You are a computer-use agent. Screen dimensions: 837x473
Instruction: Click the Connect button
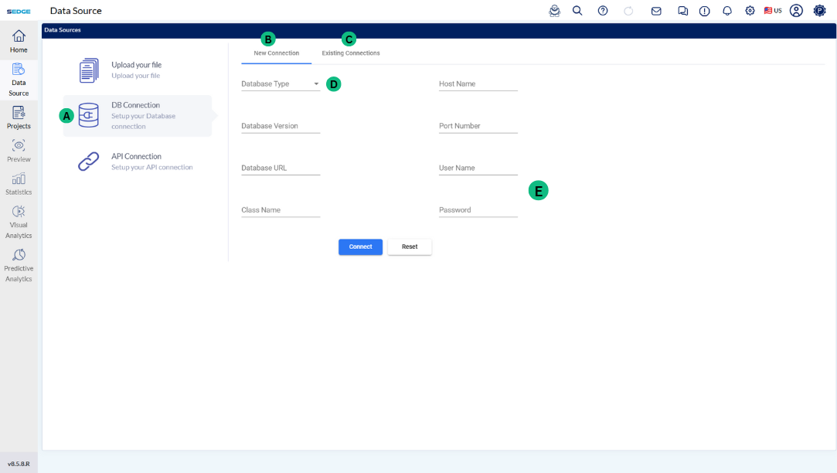tap(360, 247)
